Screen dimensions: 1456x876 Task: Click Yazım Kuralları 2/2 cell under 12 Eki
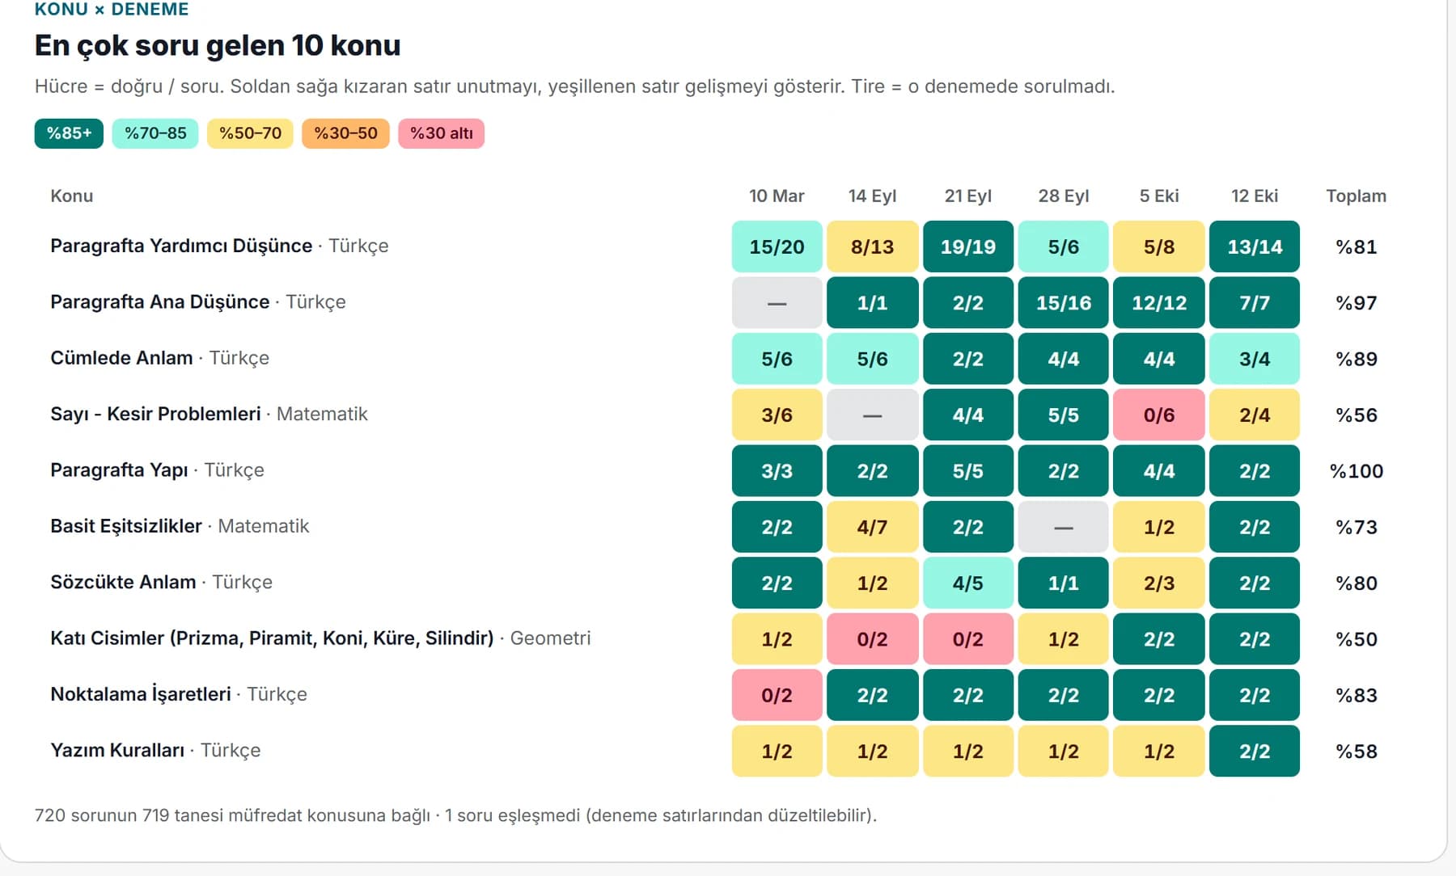1255,751
